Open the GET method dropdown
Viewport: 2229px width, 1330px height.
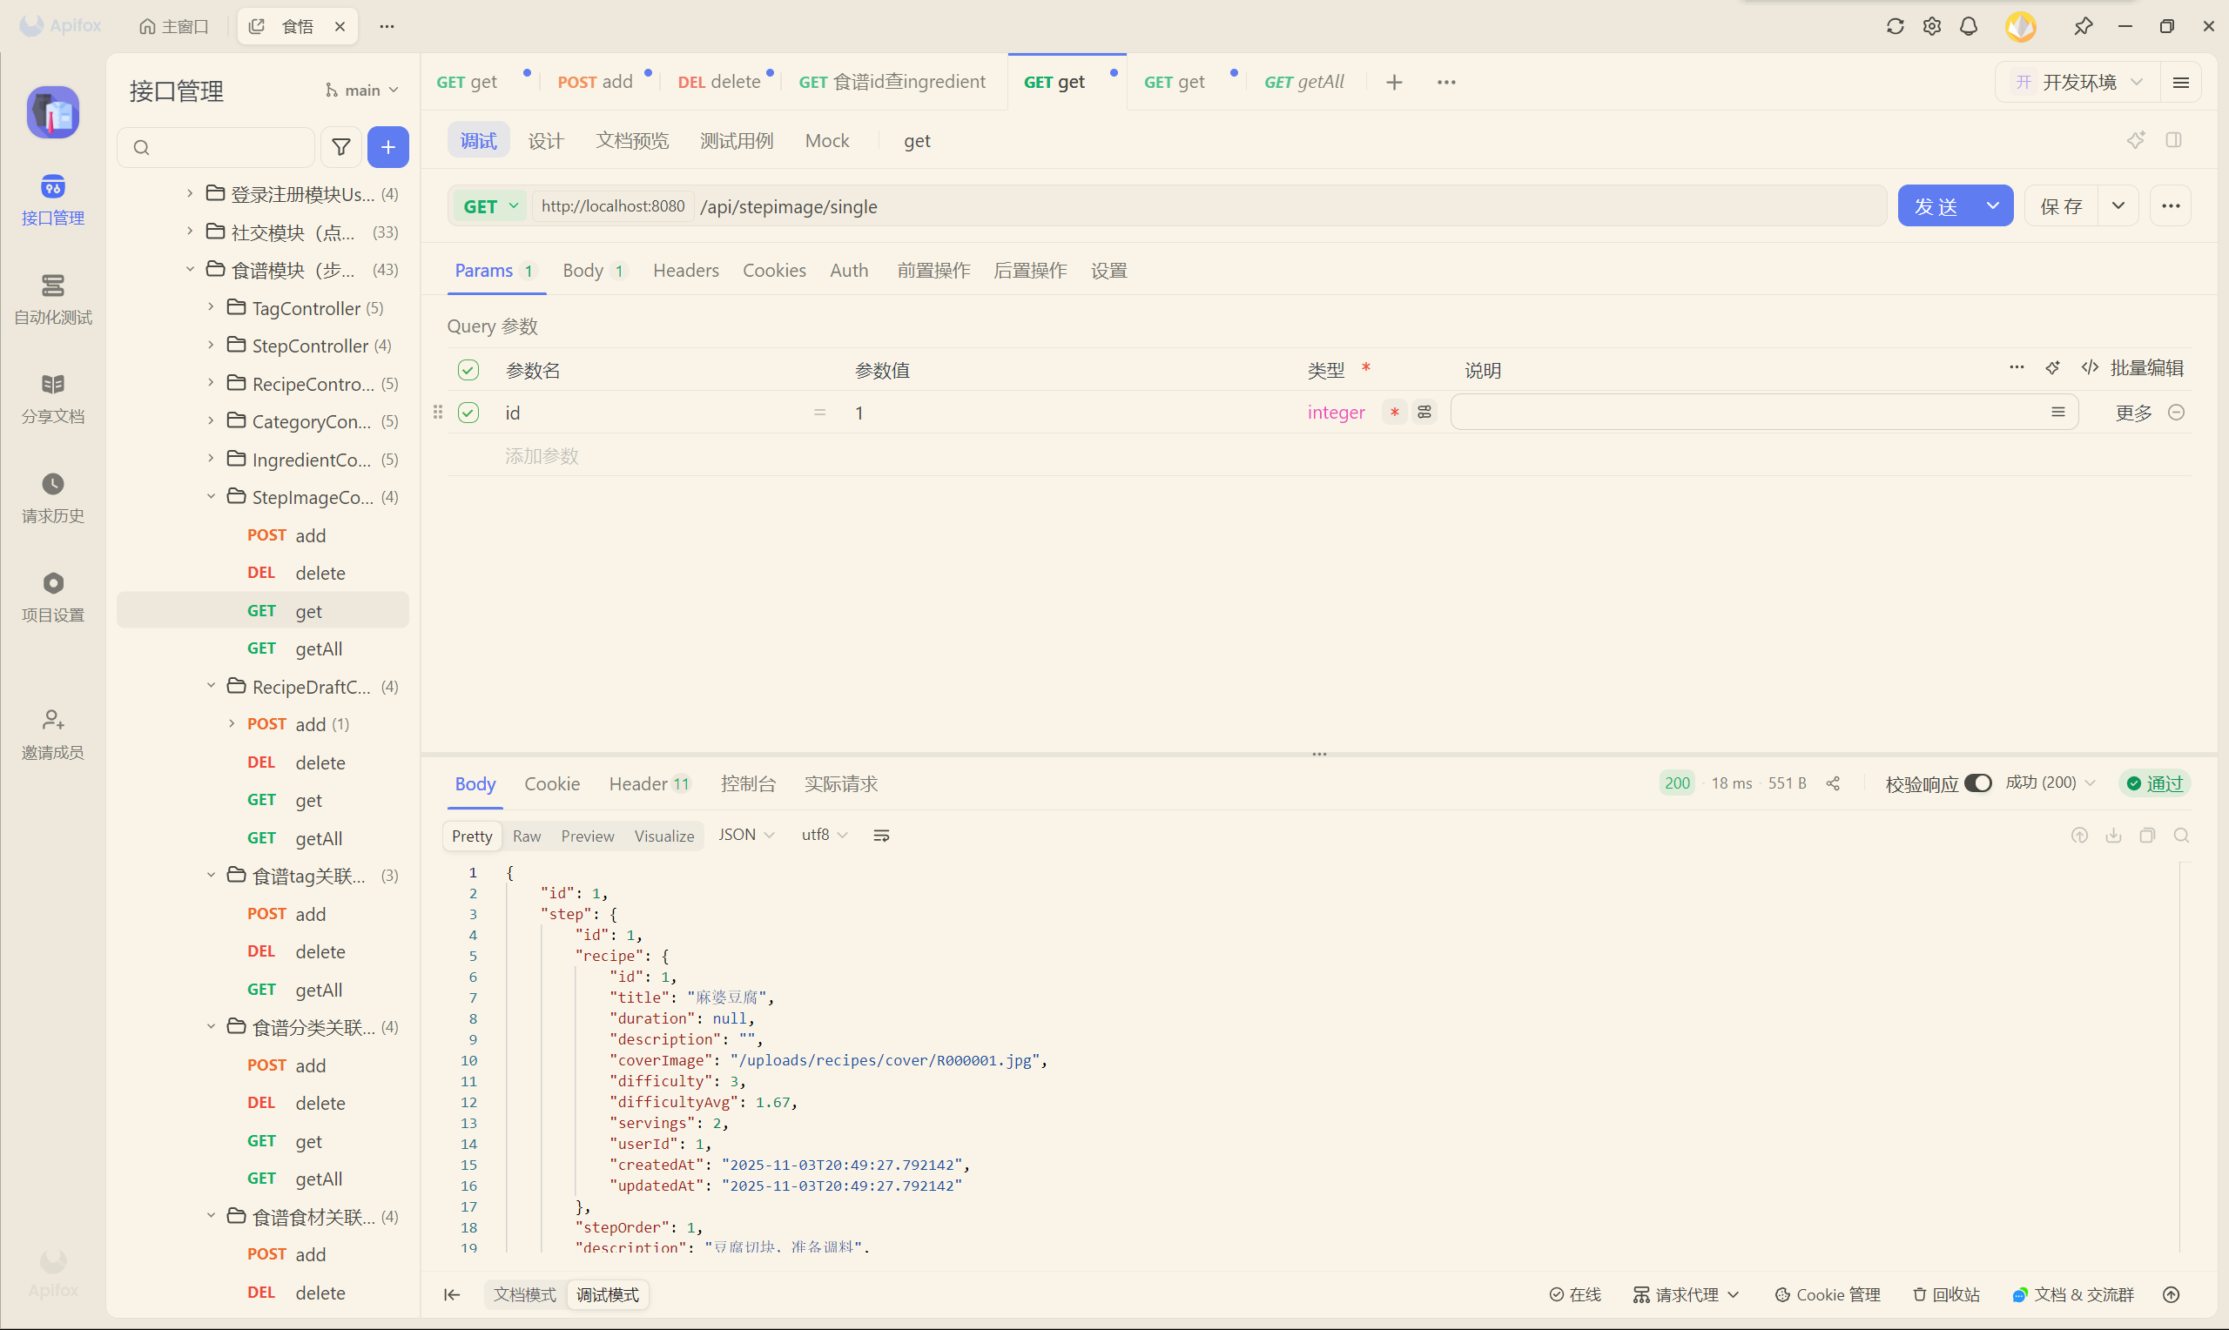click(490, 206)
